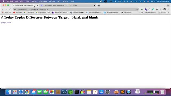This screenshot has height=96, width=171.
Task: Open Final Cut Pro from the dock
Action: point(83,92)
